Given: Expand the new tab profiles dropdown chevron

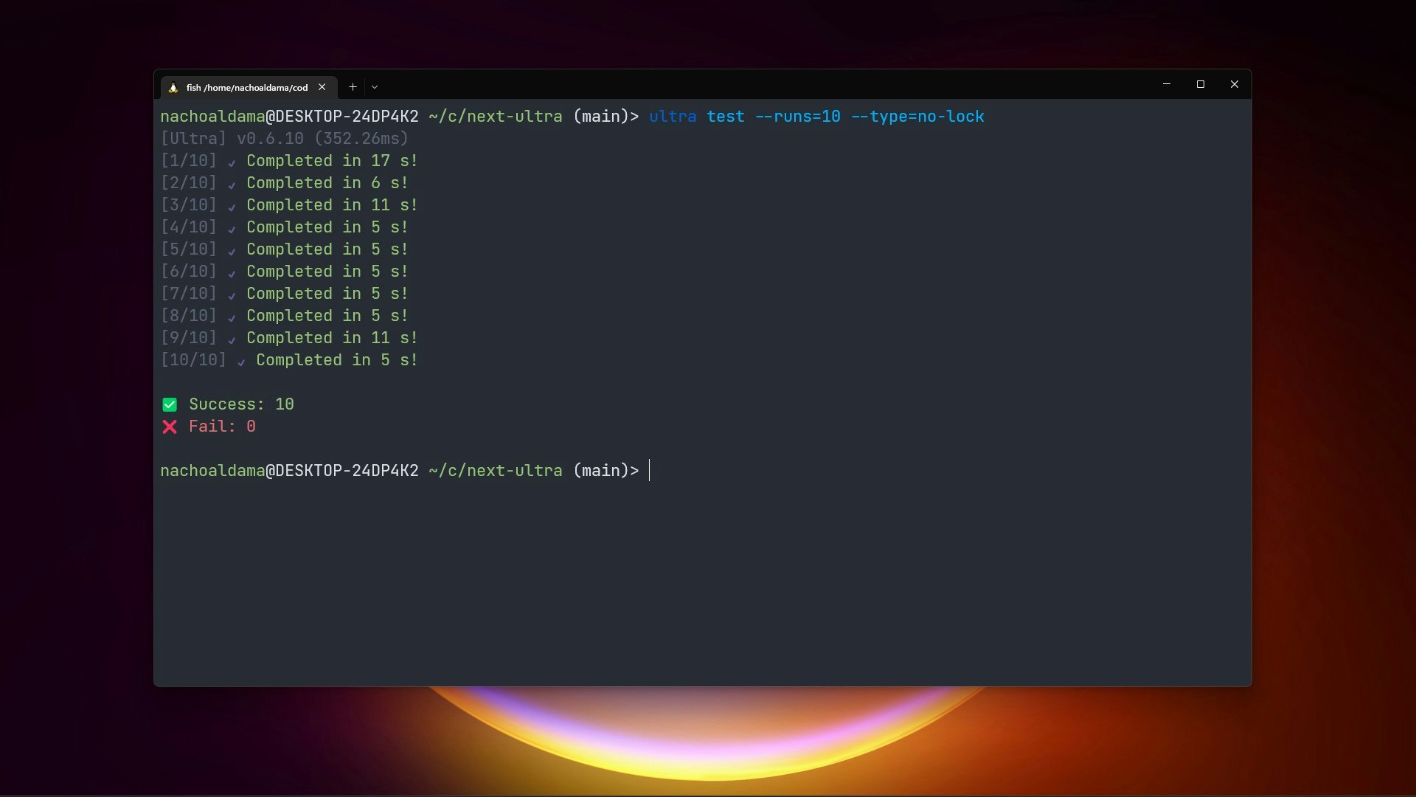Looking at the screenshot, I should (x=375, y=87).
